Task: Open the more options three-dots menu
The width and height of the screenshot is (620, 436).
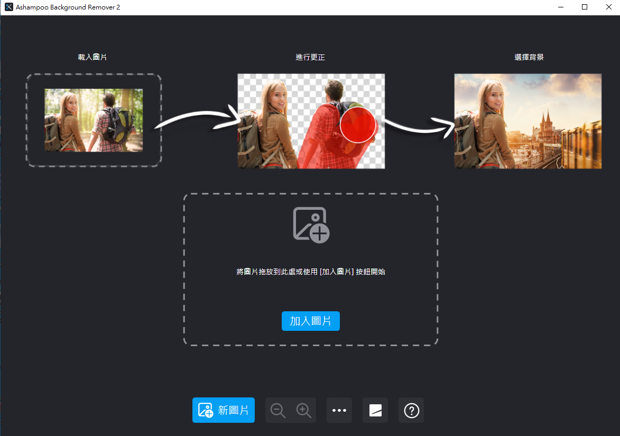Action: coord(339,410)
